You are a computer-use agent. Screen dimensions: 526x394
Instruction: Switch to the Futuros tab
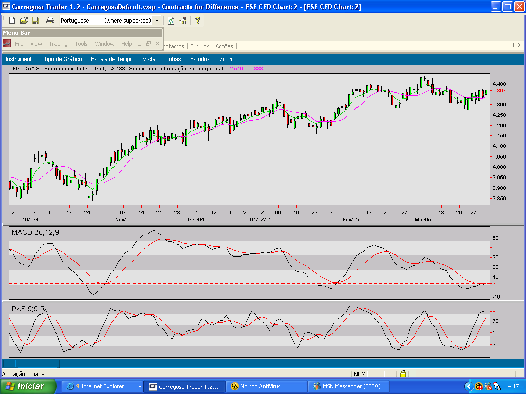[x=199, y=46]
